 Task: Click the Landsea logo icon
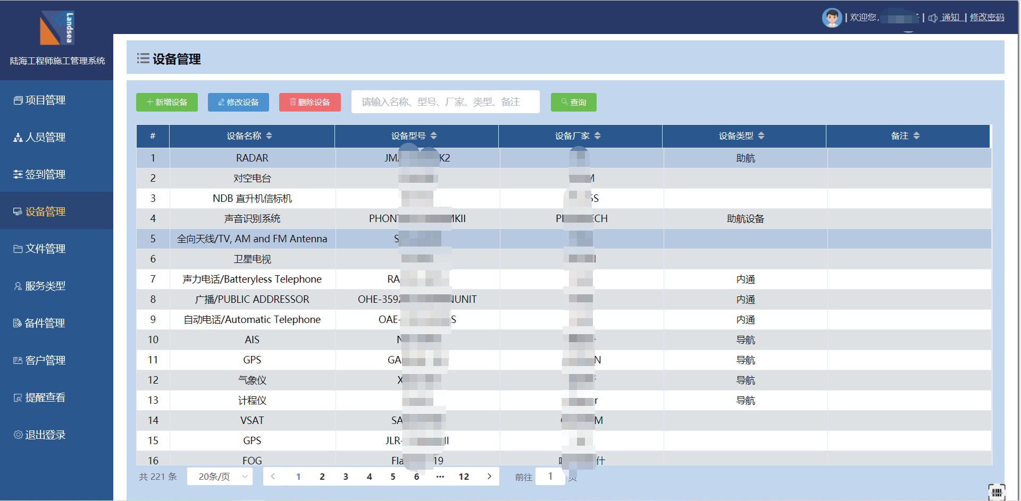pyautogui.click(x=57, y=28)
